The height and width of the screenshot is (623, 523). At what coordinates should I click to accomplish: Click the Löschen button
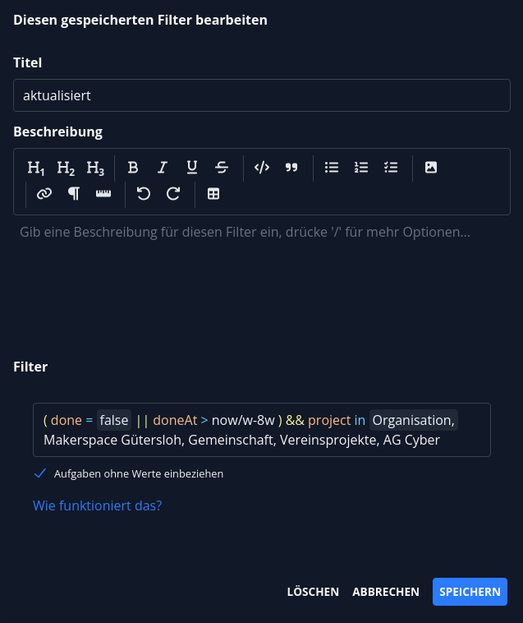(313, 592)
